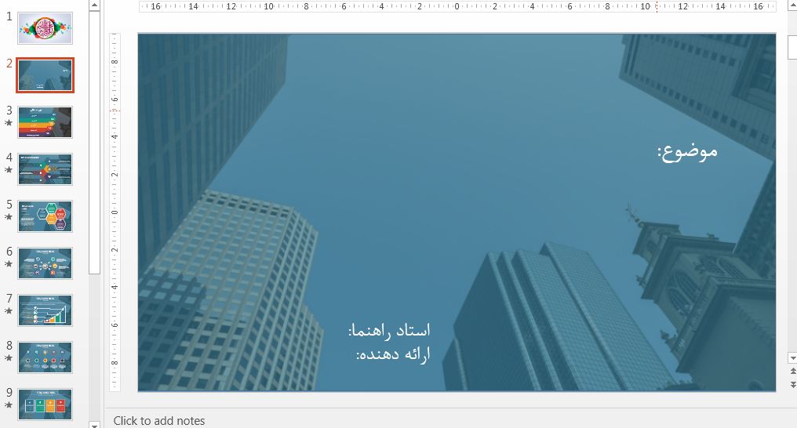The image size is (797, 428).
Task: Click the vertical ruler left of slide
Action: [115, 212]
